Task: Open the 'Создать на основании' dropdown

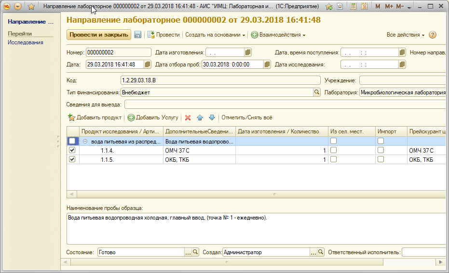Action: tap(215, 35)
